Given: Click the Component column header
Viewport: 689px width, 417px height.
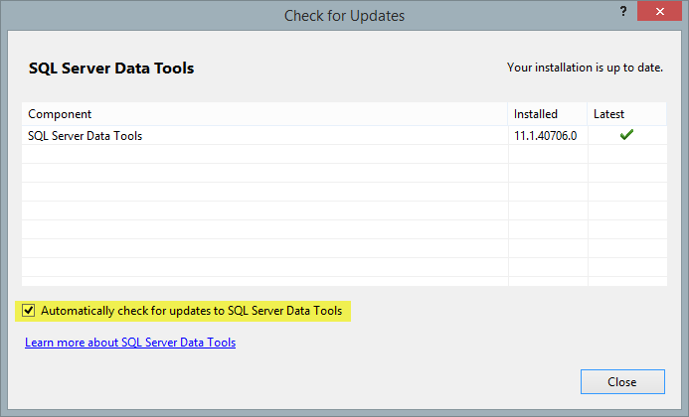Looking at the screenshot, I should point(60,114).
